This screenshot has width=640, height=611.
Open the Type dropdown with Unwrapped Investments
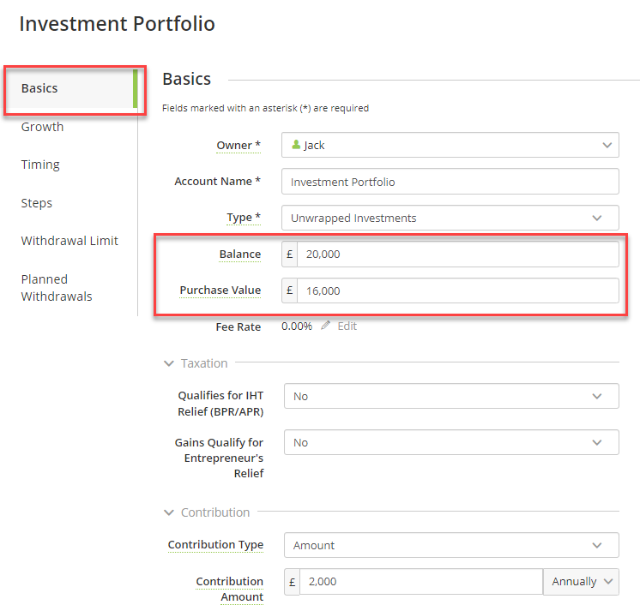click(x=450, y=218)
